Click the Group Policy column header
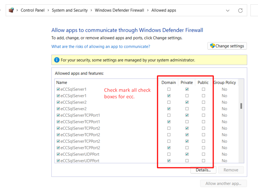Image resolution: width=258 pixels, height=196 pixels. [224, 83]
